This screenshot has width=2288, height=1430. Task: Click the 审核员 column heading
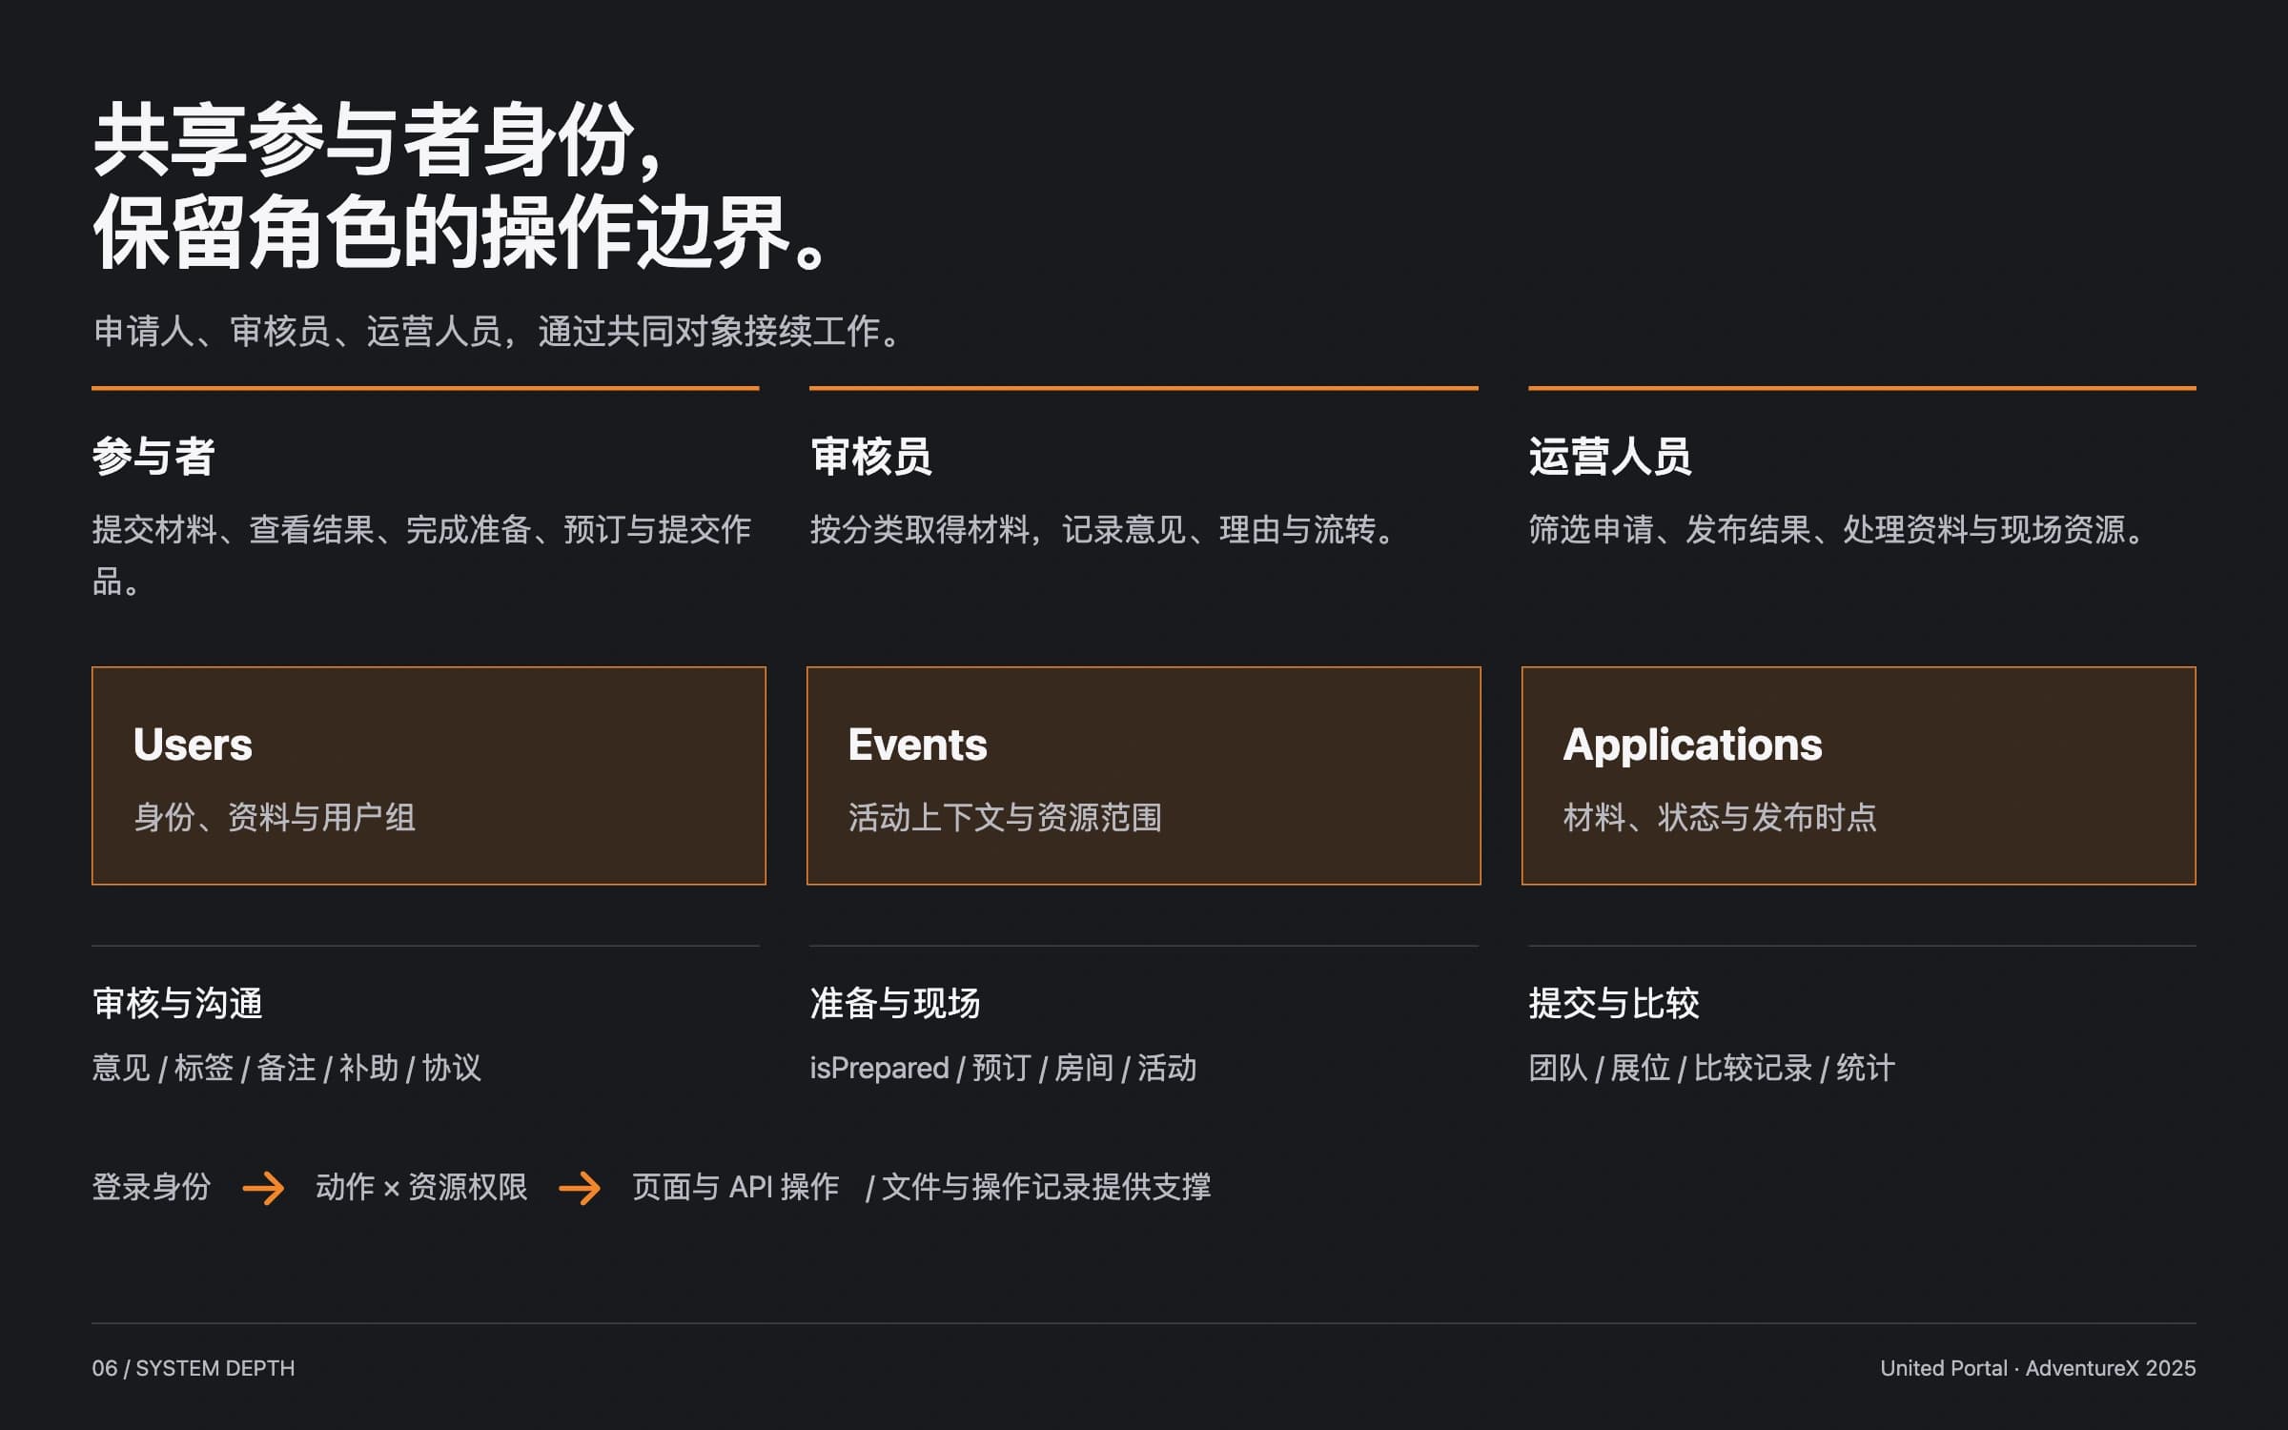tap(871, 457)
